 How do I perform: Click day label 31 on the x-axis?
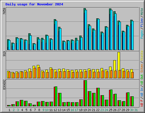coord(136,110)
